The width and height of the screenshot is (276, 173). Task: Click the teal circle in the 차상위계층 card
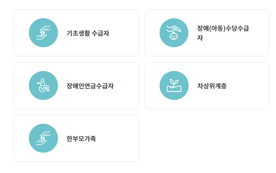[x=174, y=85]
